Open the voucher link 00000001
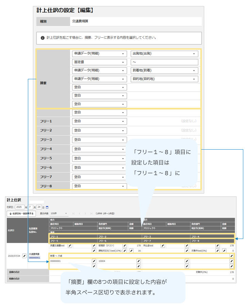 (35, 258)
